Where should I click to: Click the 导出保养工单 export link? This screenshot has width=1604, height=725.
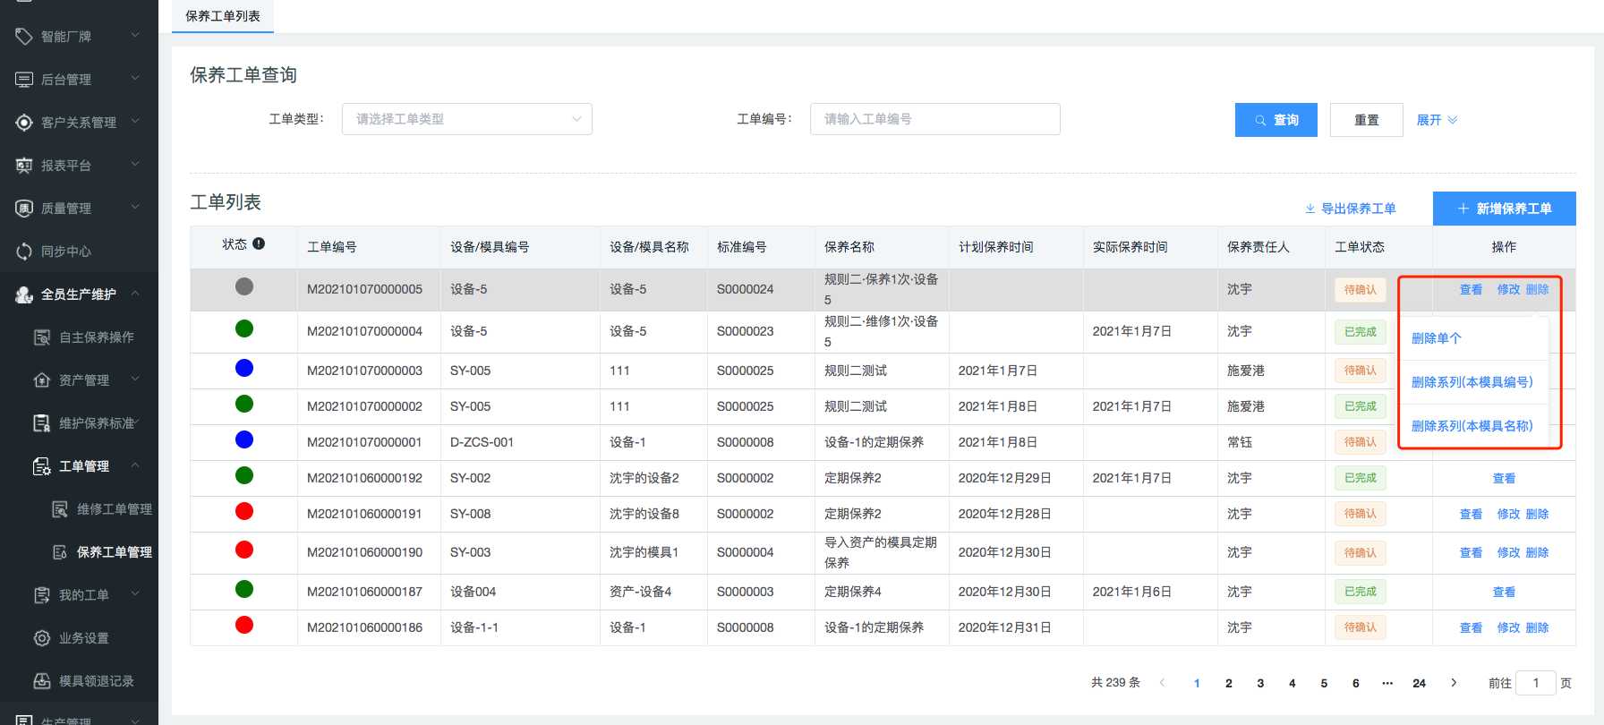pos(1351,209)
